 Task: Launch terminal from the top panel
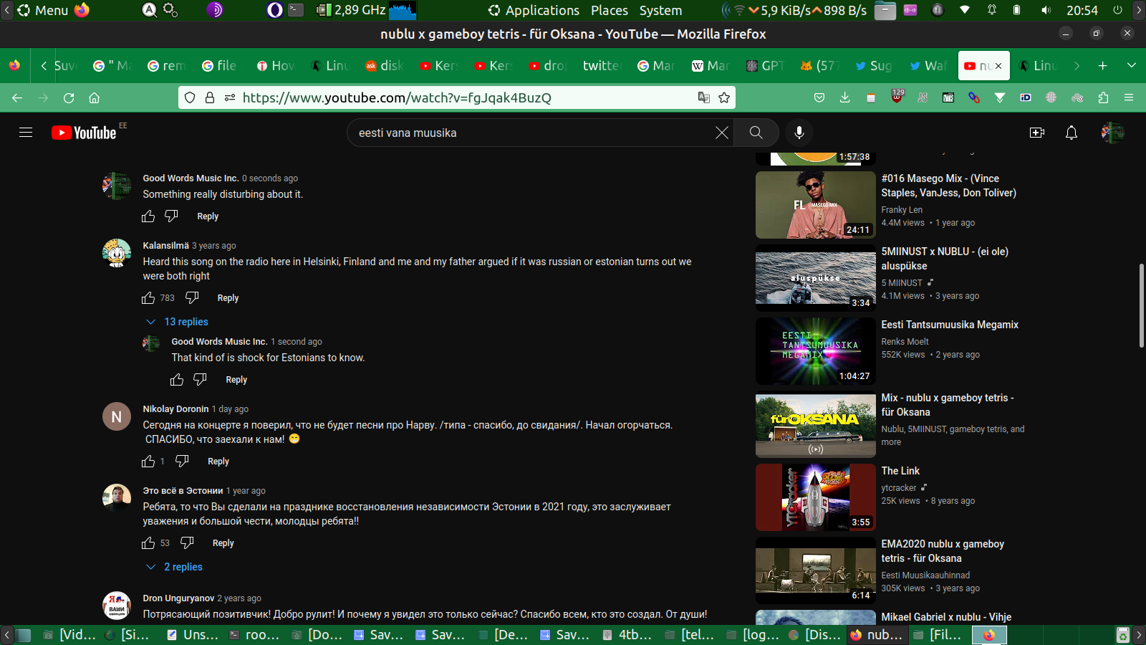pos(297,10)
